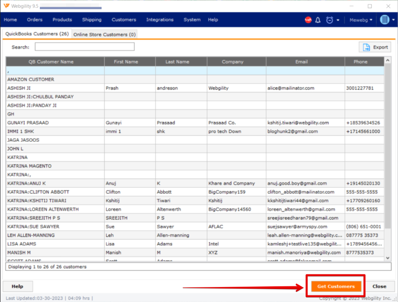
Task: Select the GUNAYI PRASAAD customer name
Action: coord(28,123)
